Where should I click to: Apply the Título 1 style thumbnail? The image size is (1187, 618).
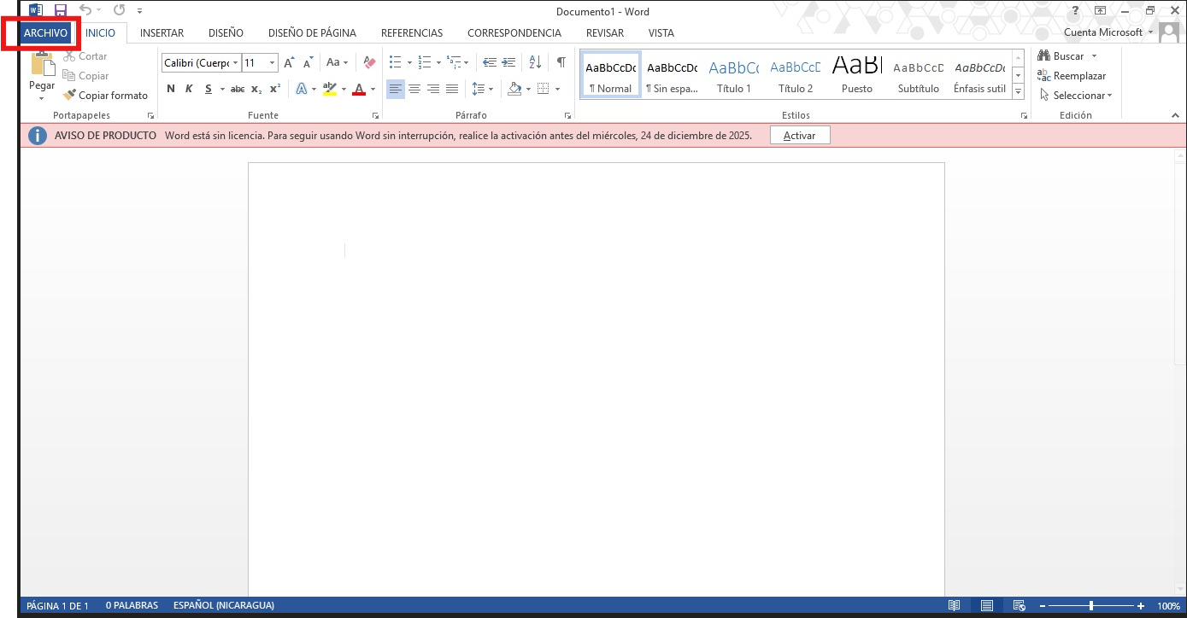(733, 77)
